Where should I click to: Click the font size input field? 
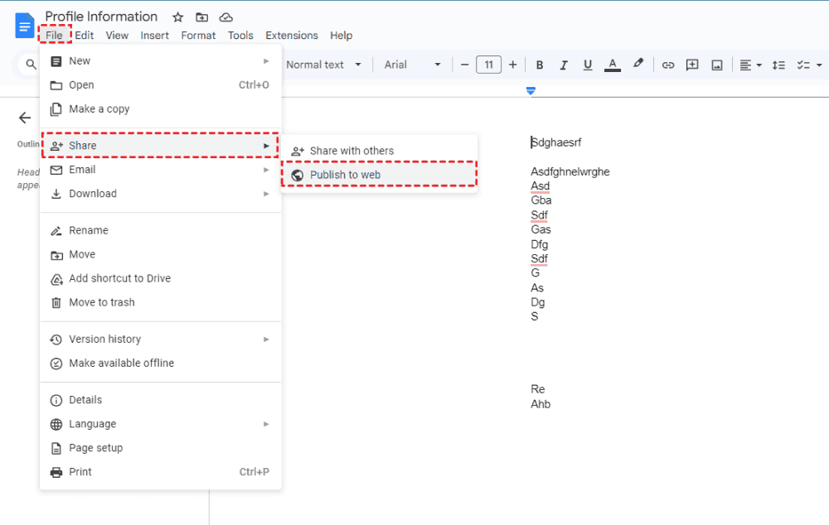click(488, 65)
